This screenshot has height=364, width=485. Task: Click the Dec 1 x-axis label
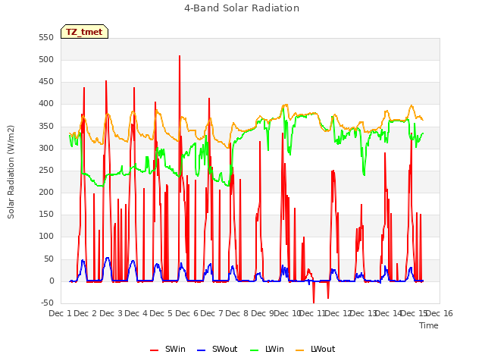[x=61, y=313]
